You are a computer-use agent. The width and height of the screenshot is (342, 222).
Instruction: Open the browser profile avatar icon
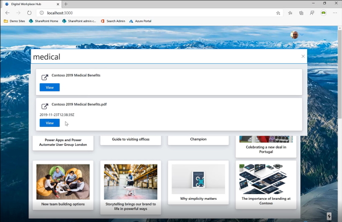323,13
